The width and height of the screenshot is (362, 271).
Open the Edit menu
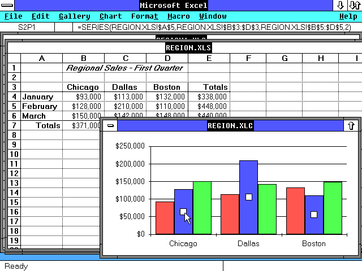pyautogui.click(x=41, y=16)
